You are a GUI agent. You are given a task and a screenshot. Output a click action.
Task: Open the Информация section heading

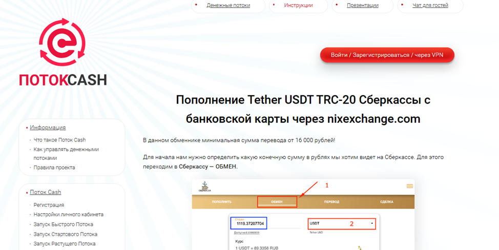click(48, 128)
